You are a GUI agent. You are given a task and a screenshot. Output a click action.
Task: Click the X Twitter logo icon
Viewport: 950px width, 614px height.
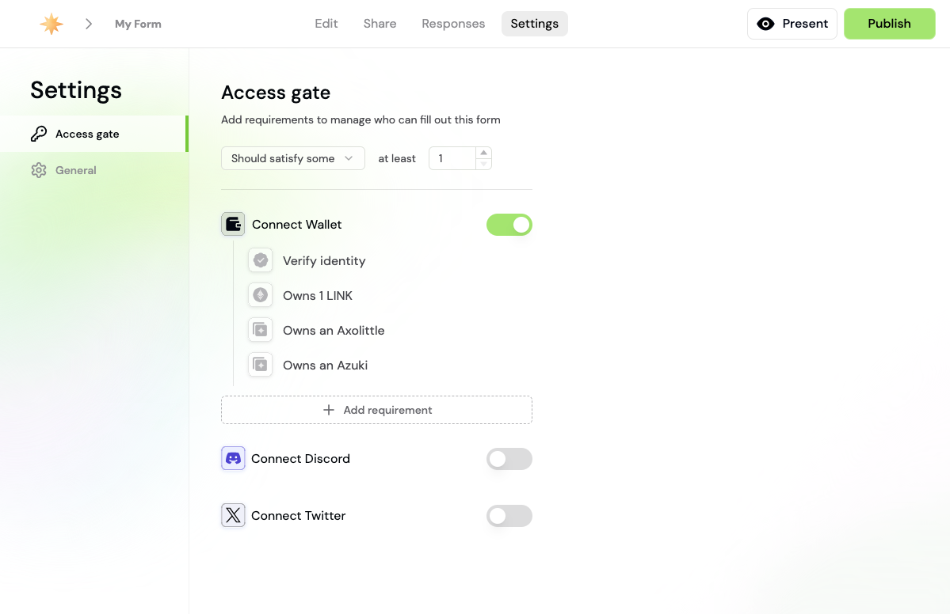pos(233,516)
